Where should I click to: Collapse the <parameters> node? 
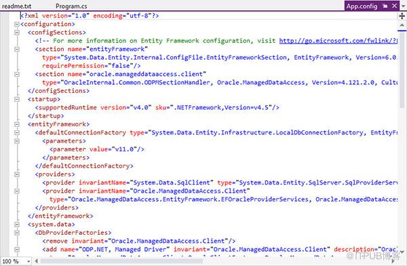click(x=17, y=140)
